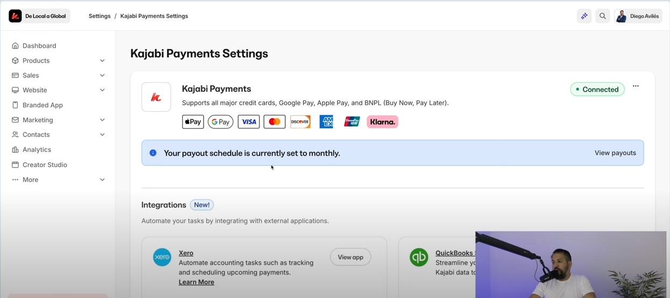Open Kajabi Payments three-dot options menu
Image resolution: width=670 pixels, height=298 pixels.
pos(636,86)
